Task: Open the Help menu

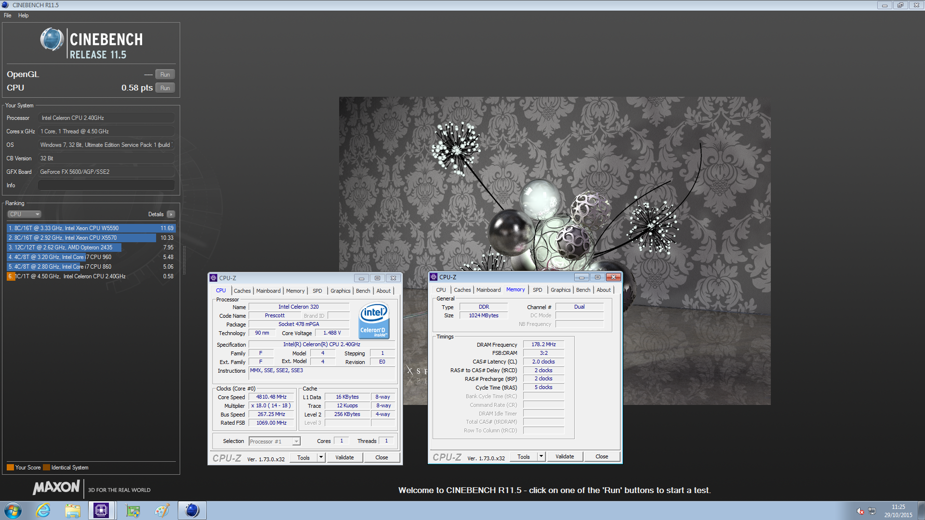Action: pos(23,15)
